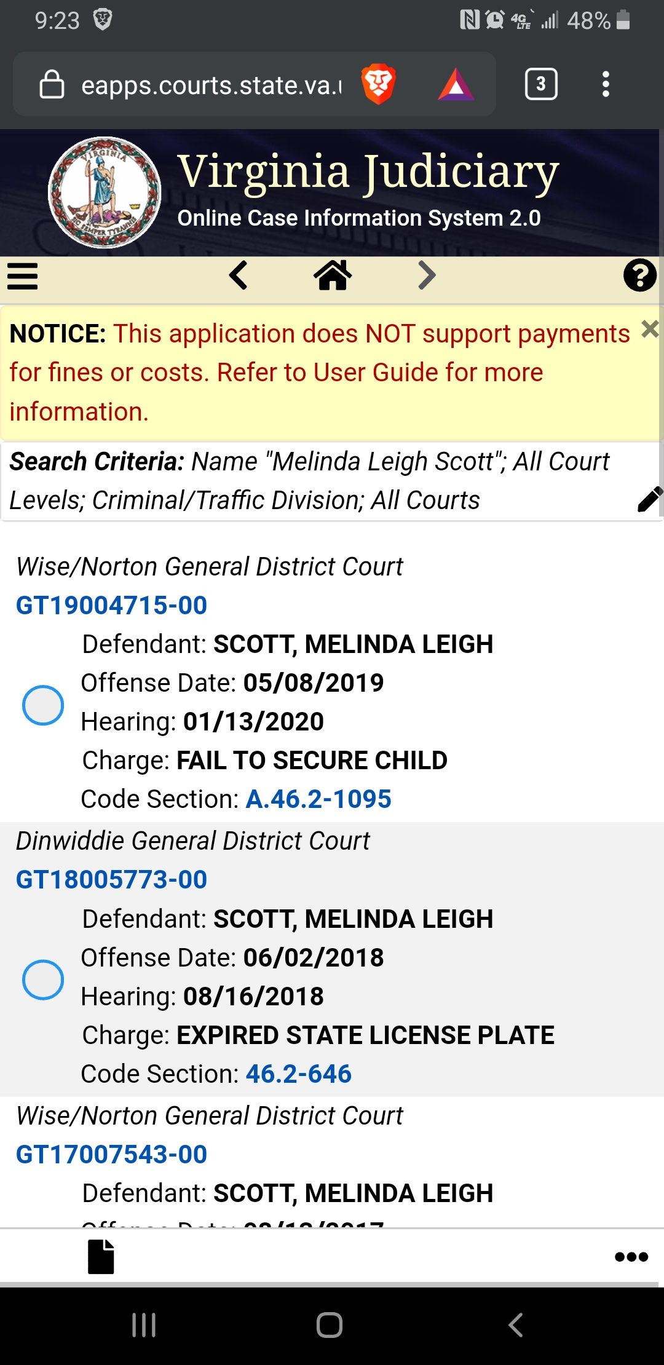Go forward with the right chevron

(427, 275)
